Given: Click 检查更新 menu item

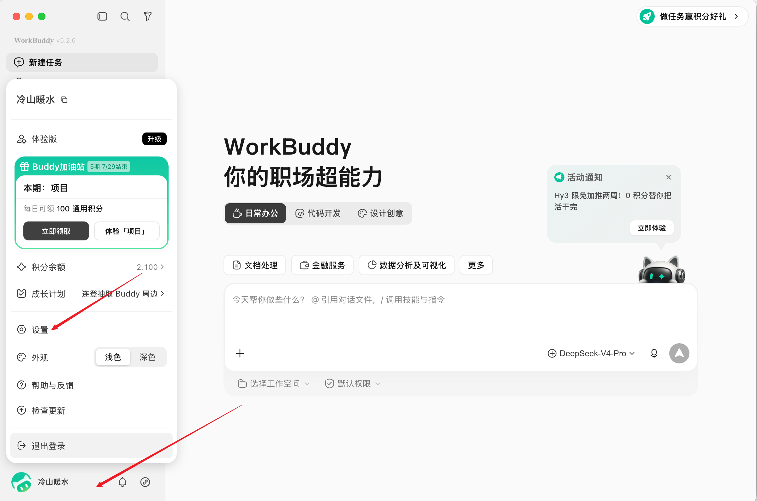Looking at the screenshot, I should [91, 410].
